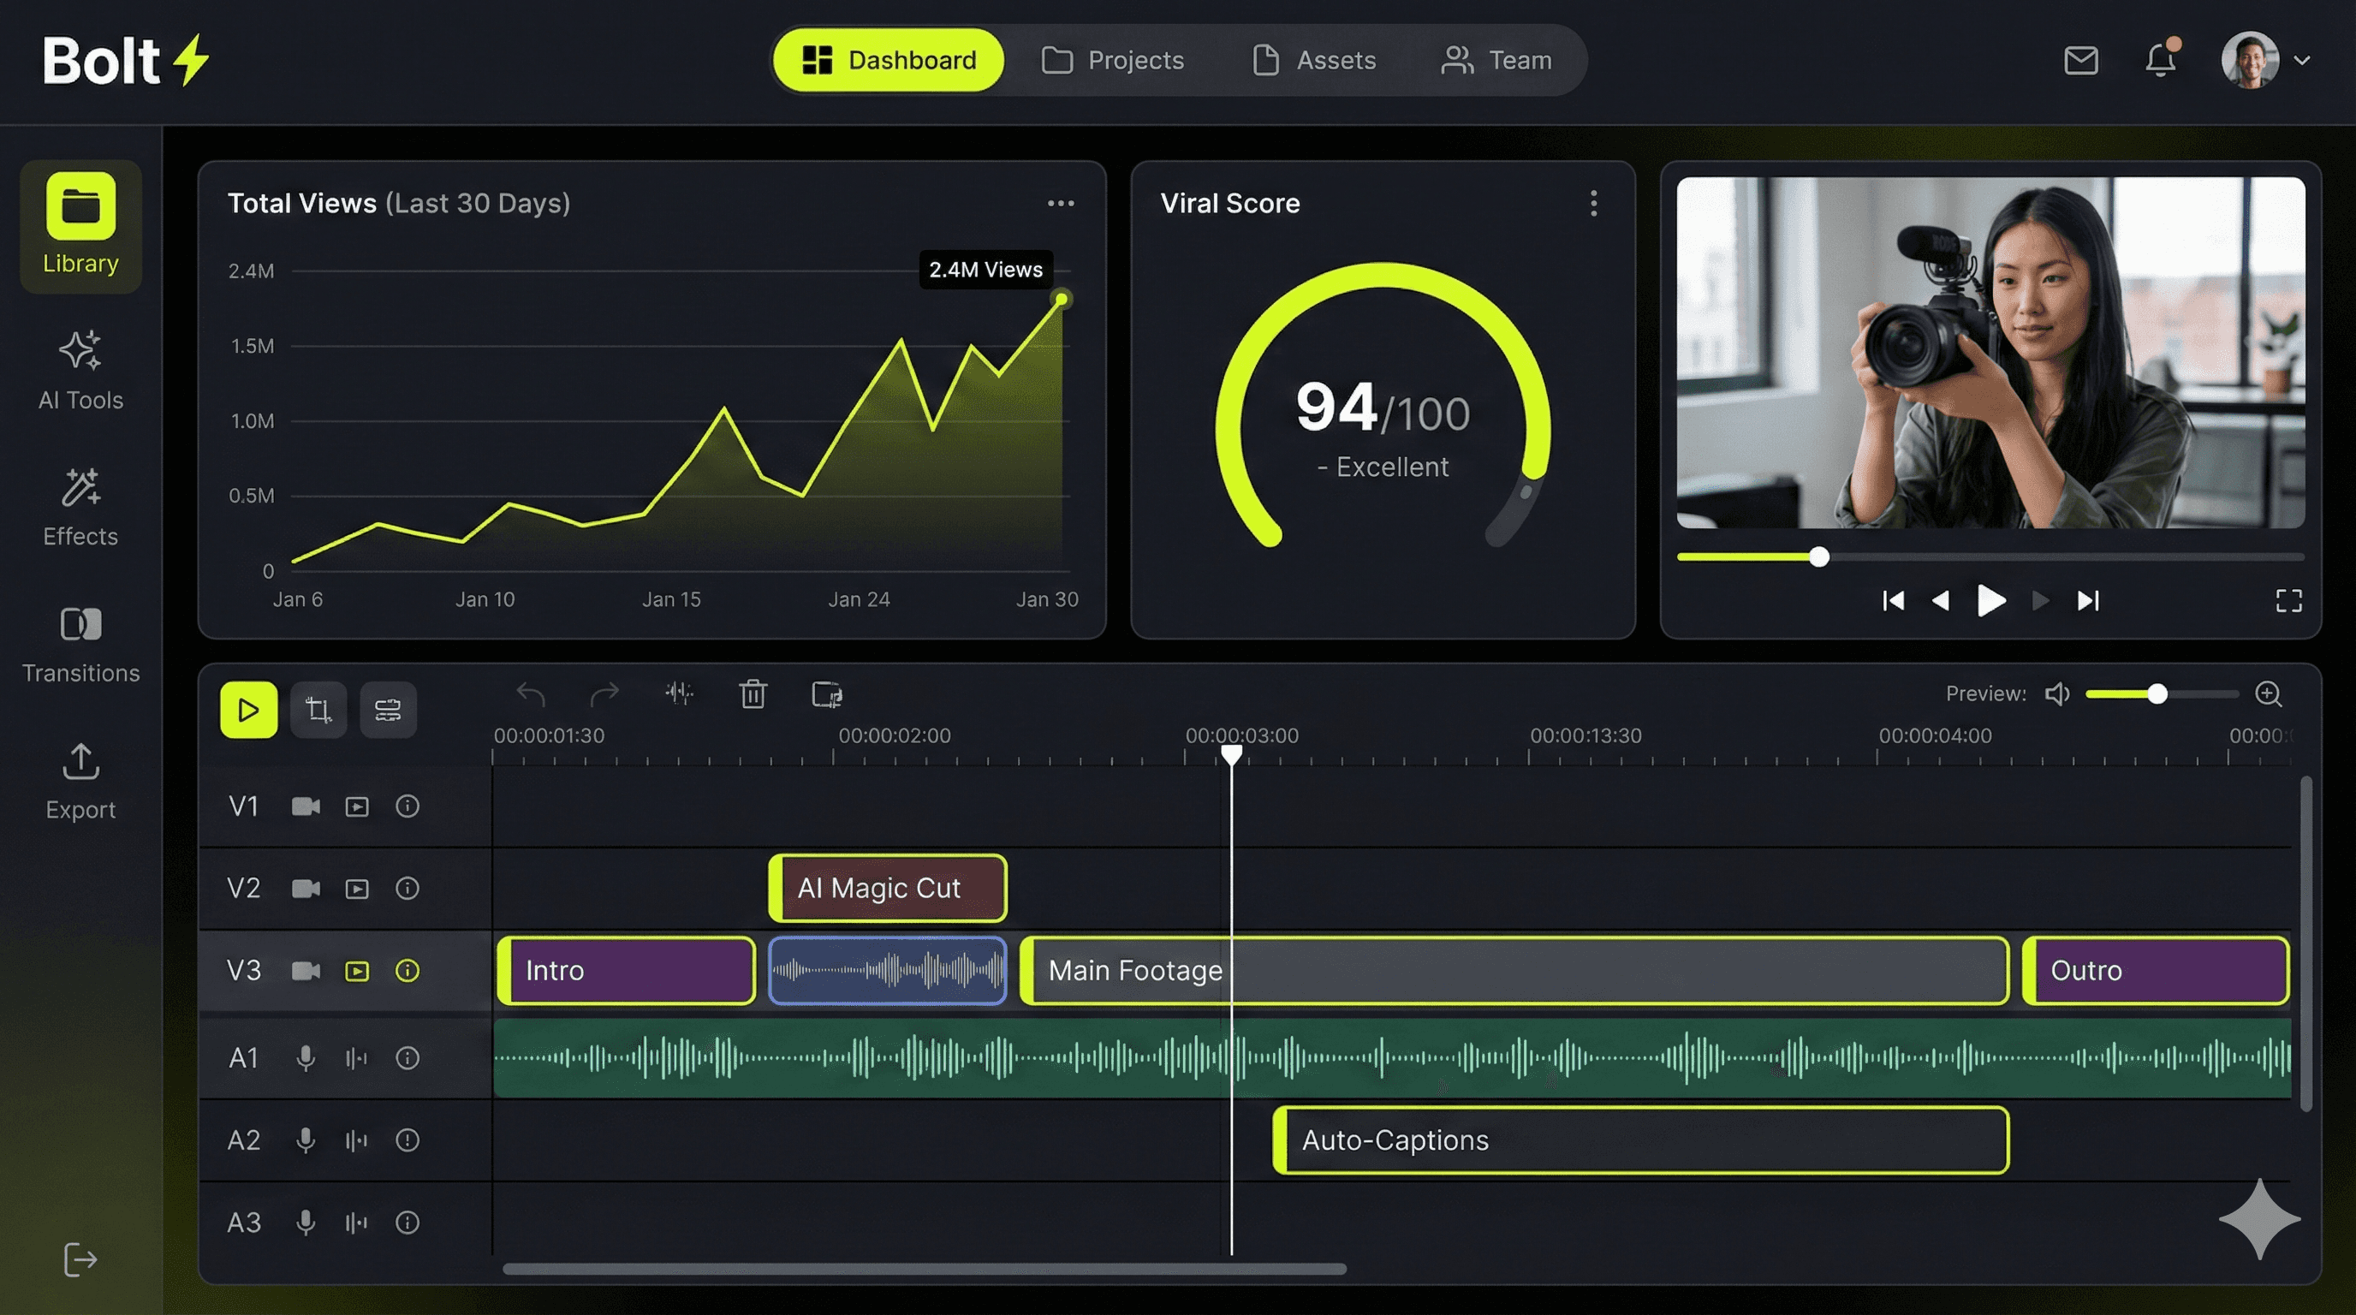Click the Preview volume slider handle
The width and height of the screenshot is (2356, 1315).
point(2157,694)
